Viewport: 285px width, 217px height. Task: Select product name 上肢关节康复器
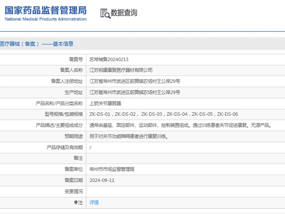105,103
